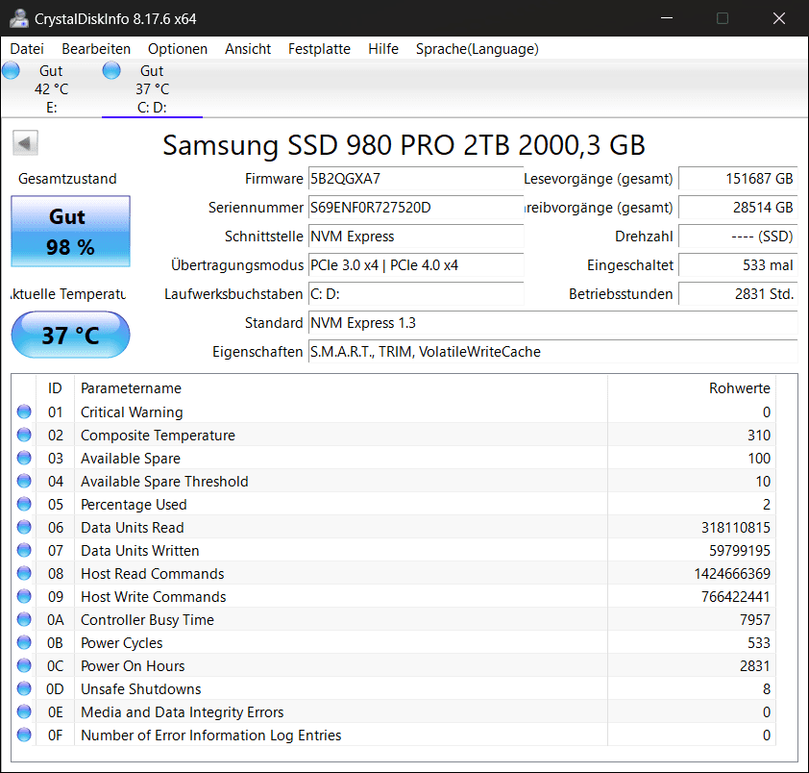Click the Firmware value field

[x=416, y=179]
